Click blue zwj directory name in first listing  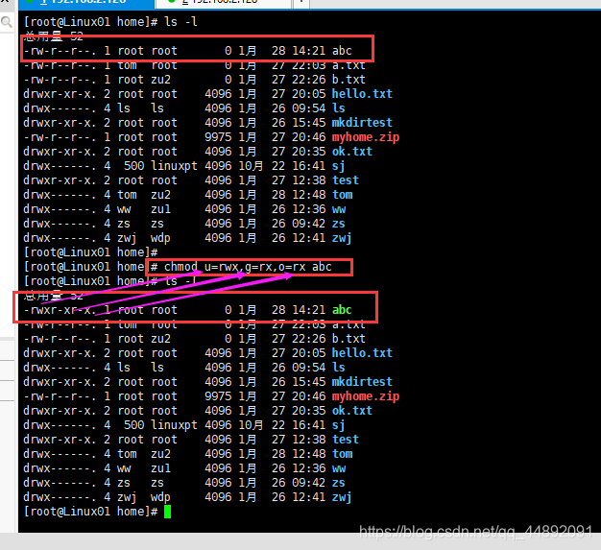point(342,238)
